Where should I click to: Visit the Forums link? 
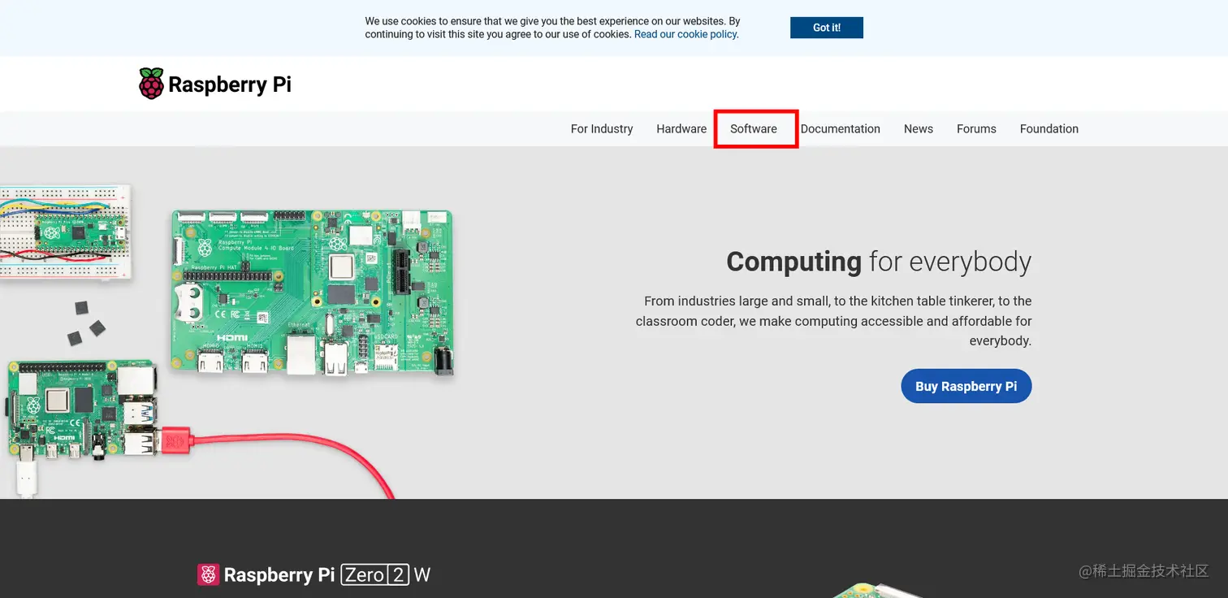(976, 128)
